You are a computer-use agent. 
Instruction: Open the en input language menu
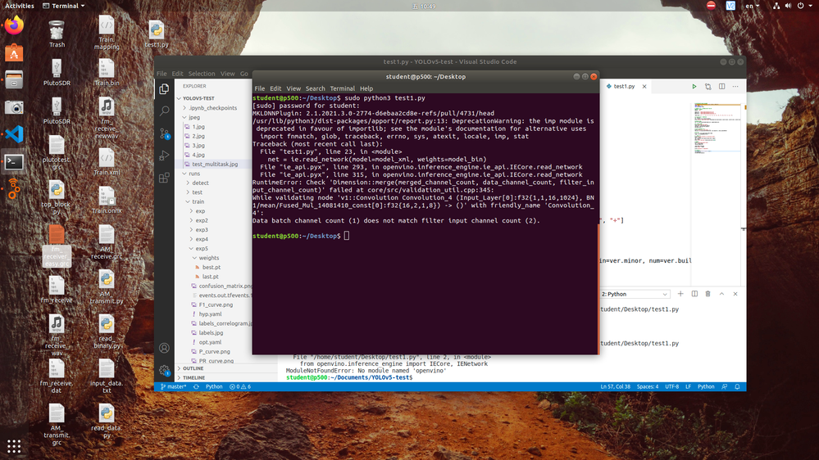752,6
